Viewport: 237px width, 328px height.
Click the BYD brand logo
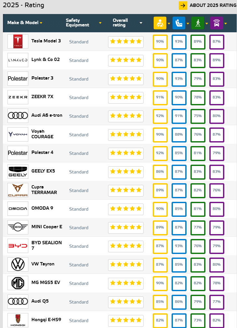(18, 246)
